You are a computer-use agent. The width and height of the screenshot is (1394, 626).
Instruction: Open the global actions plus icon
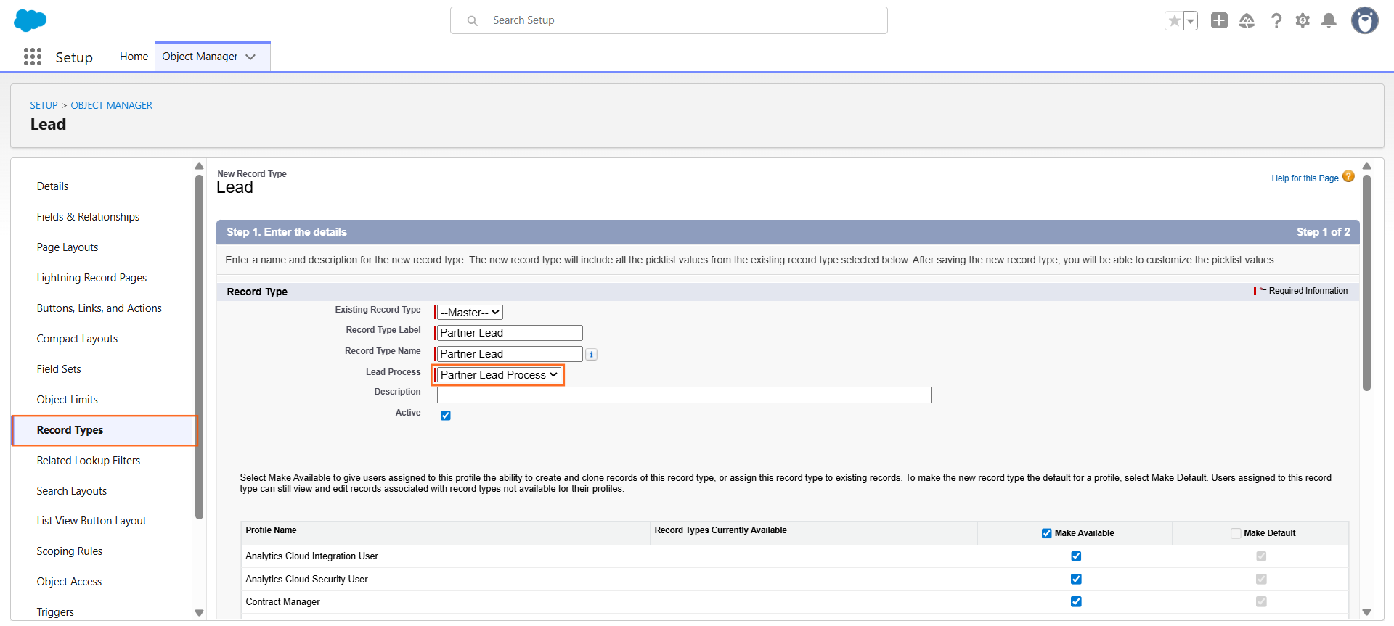click(x=1219, y=20)
